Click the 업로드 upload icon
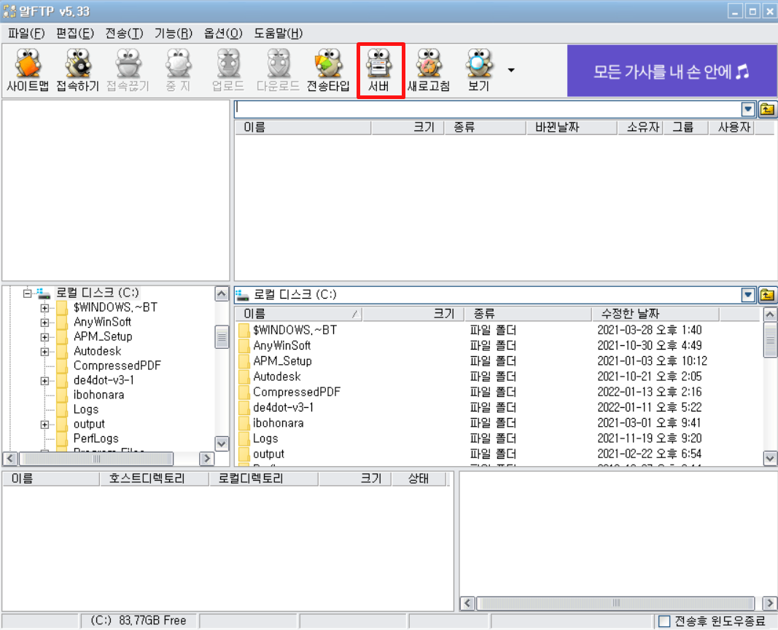The image size is (778, 630). (x=228, y=71)
